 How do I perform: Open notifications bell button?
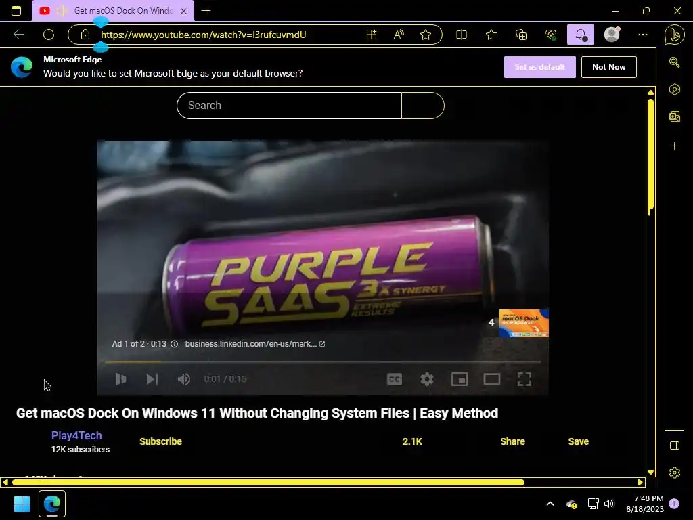point(580,35)
